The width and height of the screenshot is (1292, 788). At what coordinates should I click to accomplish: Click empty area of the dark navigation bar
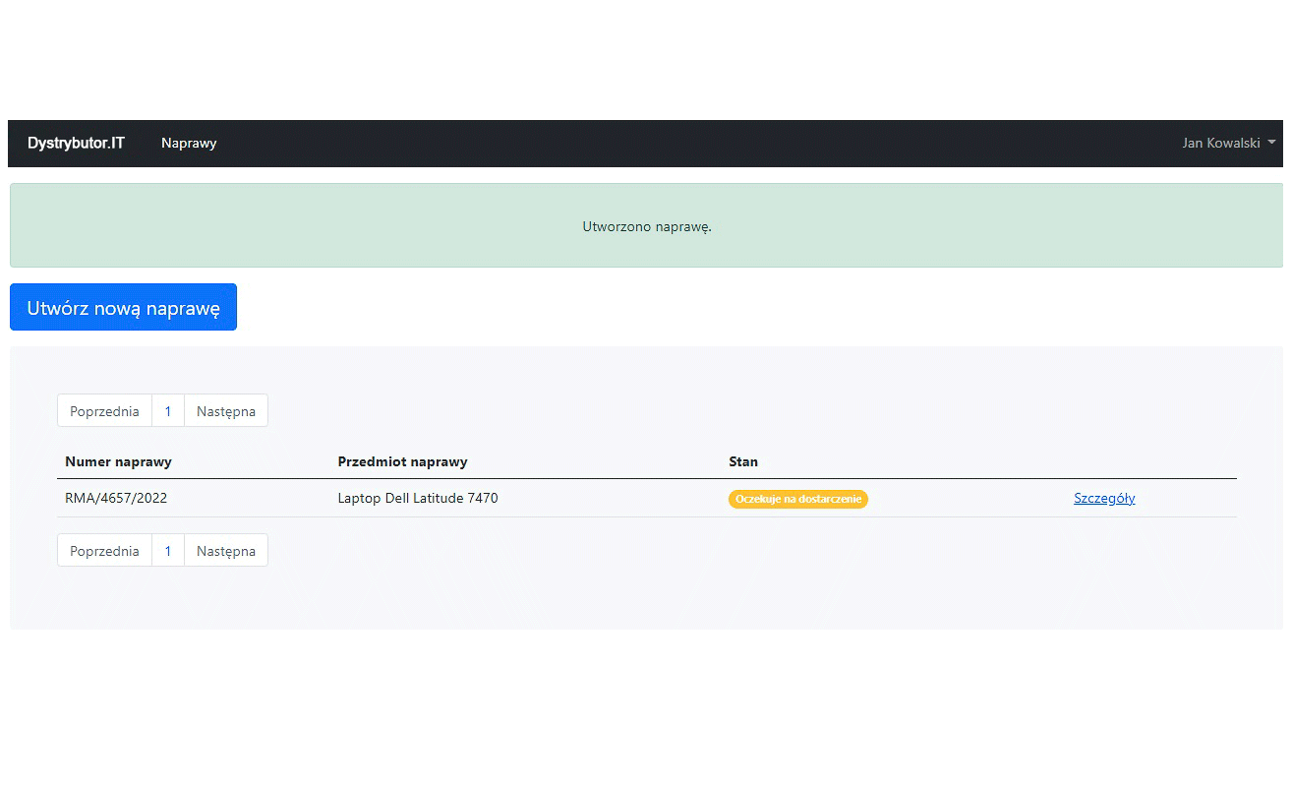(x=688, y=143)
